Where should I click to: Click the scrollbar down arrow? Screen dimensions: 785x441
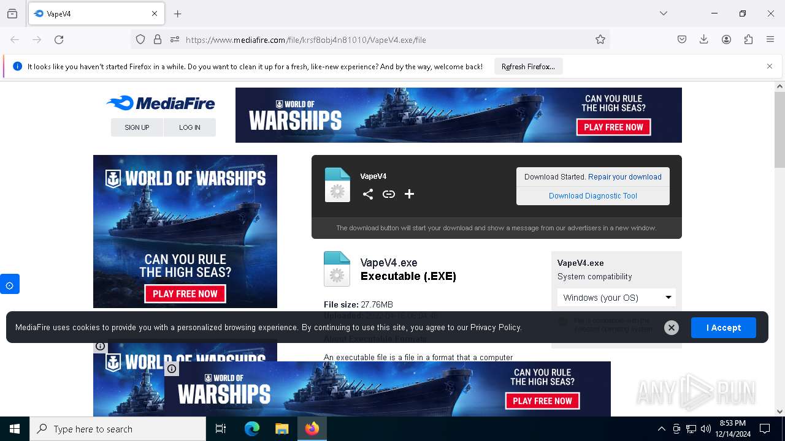pyautogui.click(x=779, y=412)
